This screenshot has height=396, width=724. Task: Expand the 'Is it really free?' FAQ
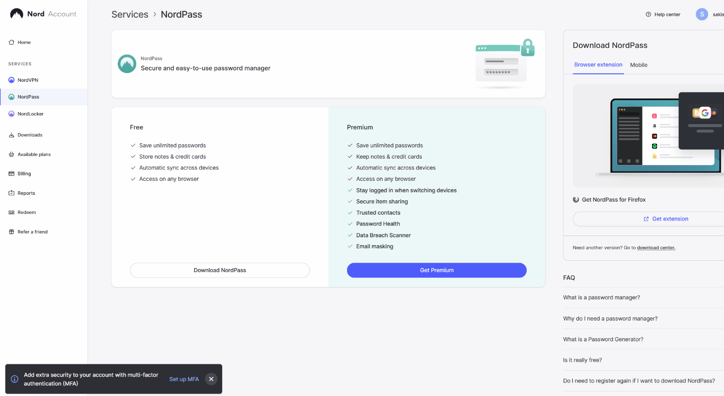643,360
